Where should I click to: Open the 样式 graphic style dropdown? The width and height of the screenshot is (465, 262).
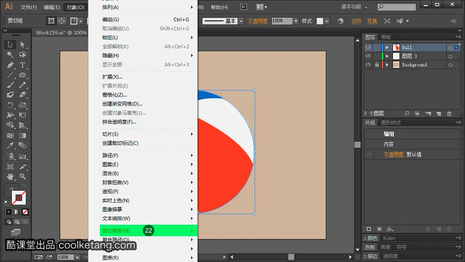327,21
